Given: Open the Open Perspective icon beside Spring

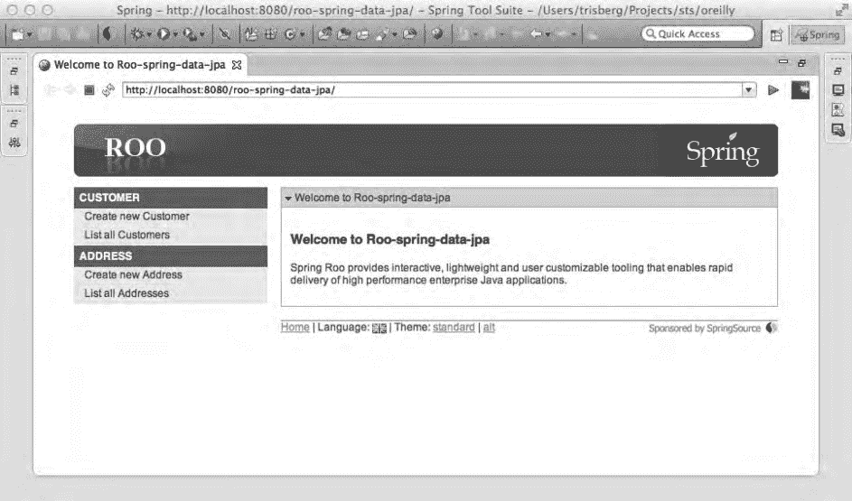Looking at the screenshot, I should pyautogui.click(x=776, y=34).
